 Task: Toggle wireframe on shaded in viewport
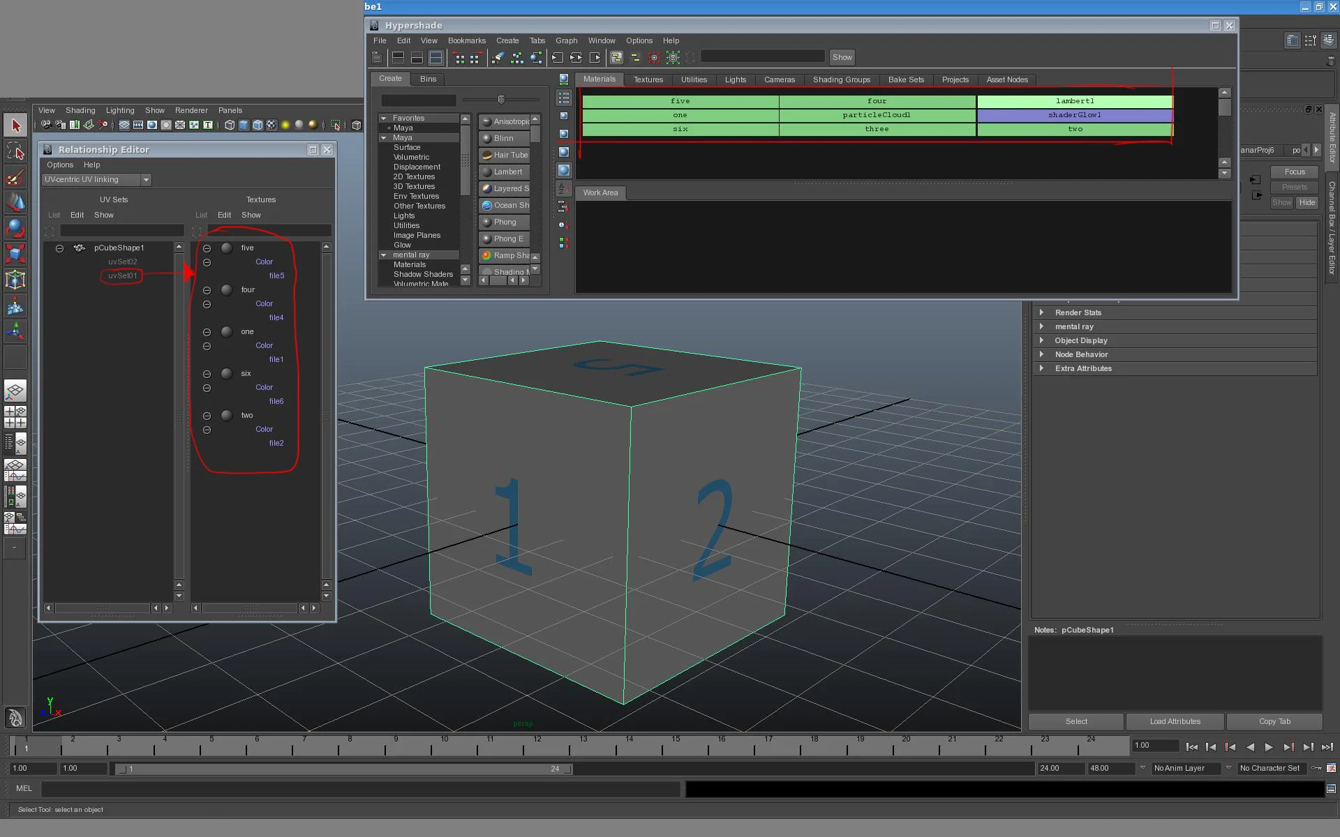tap(258, 125)
